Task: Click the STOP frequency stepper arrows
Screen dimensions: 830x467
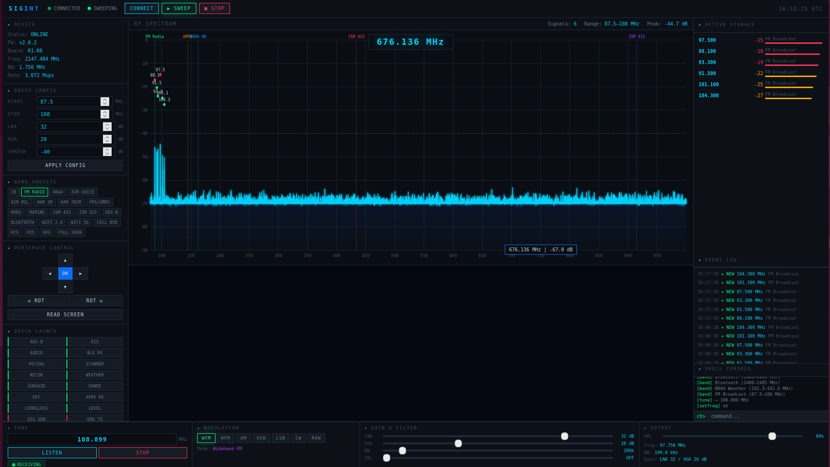Action: point(105,114)
